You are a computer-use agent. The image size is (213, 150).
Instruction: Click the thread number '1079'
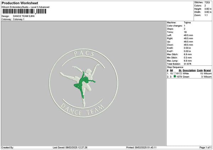click(x=179, y=77)
